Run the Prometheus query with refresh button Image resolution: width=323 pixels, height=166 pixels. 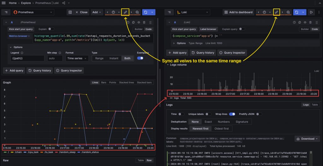pos(145,12)
